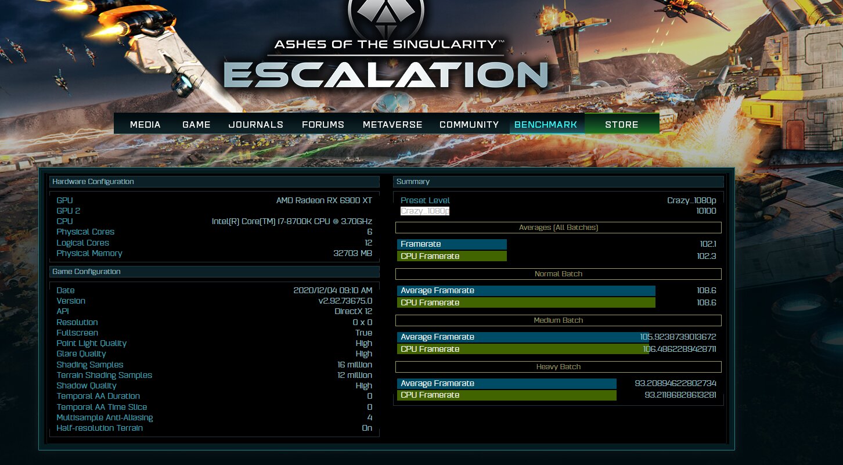The image size is (843, 465).
Task: Click the Hardware Configuration panel header
Action: coord(214,182)
